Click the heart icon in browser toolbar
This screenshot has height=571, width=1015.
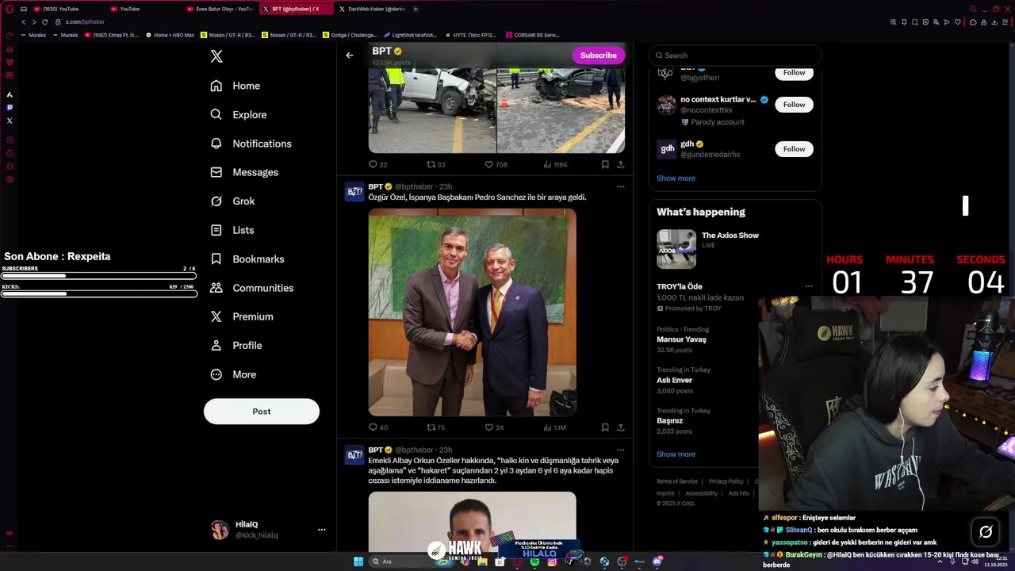[x=957, y=22]
